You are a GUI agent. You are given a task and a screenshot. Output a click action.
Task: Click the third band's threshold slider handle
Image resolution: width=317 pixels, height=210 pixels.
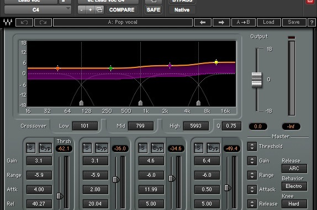coord(172,179)
